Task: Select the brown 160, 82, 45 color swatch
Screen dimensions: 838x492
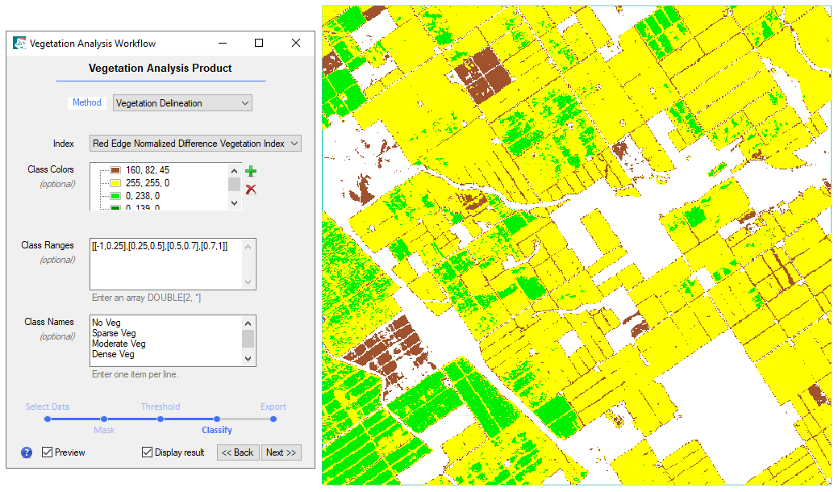Action: (x=115, y=170)
